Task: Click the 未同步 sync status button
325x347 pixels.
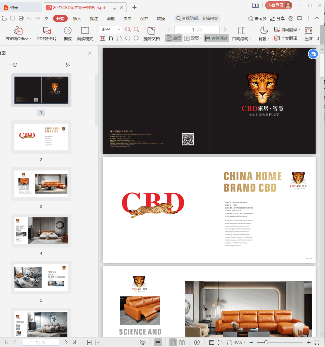Action: coord(257,19)
